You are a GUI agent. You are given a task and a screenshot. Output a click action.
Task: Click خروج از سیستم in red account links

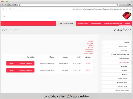pyautogui.click(x=89, y=53)
